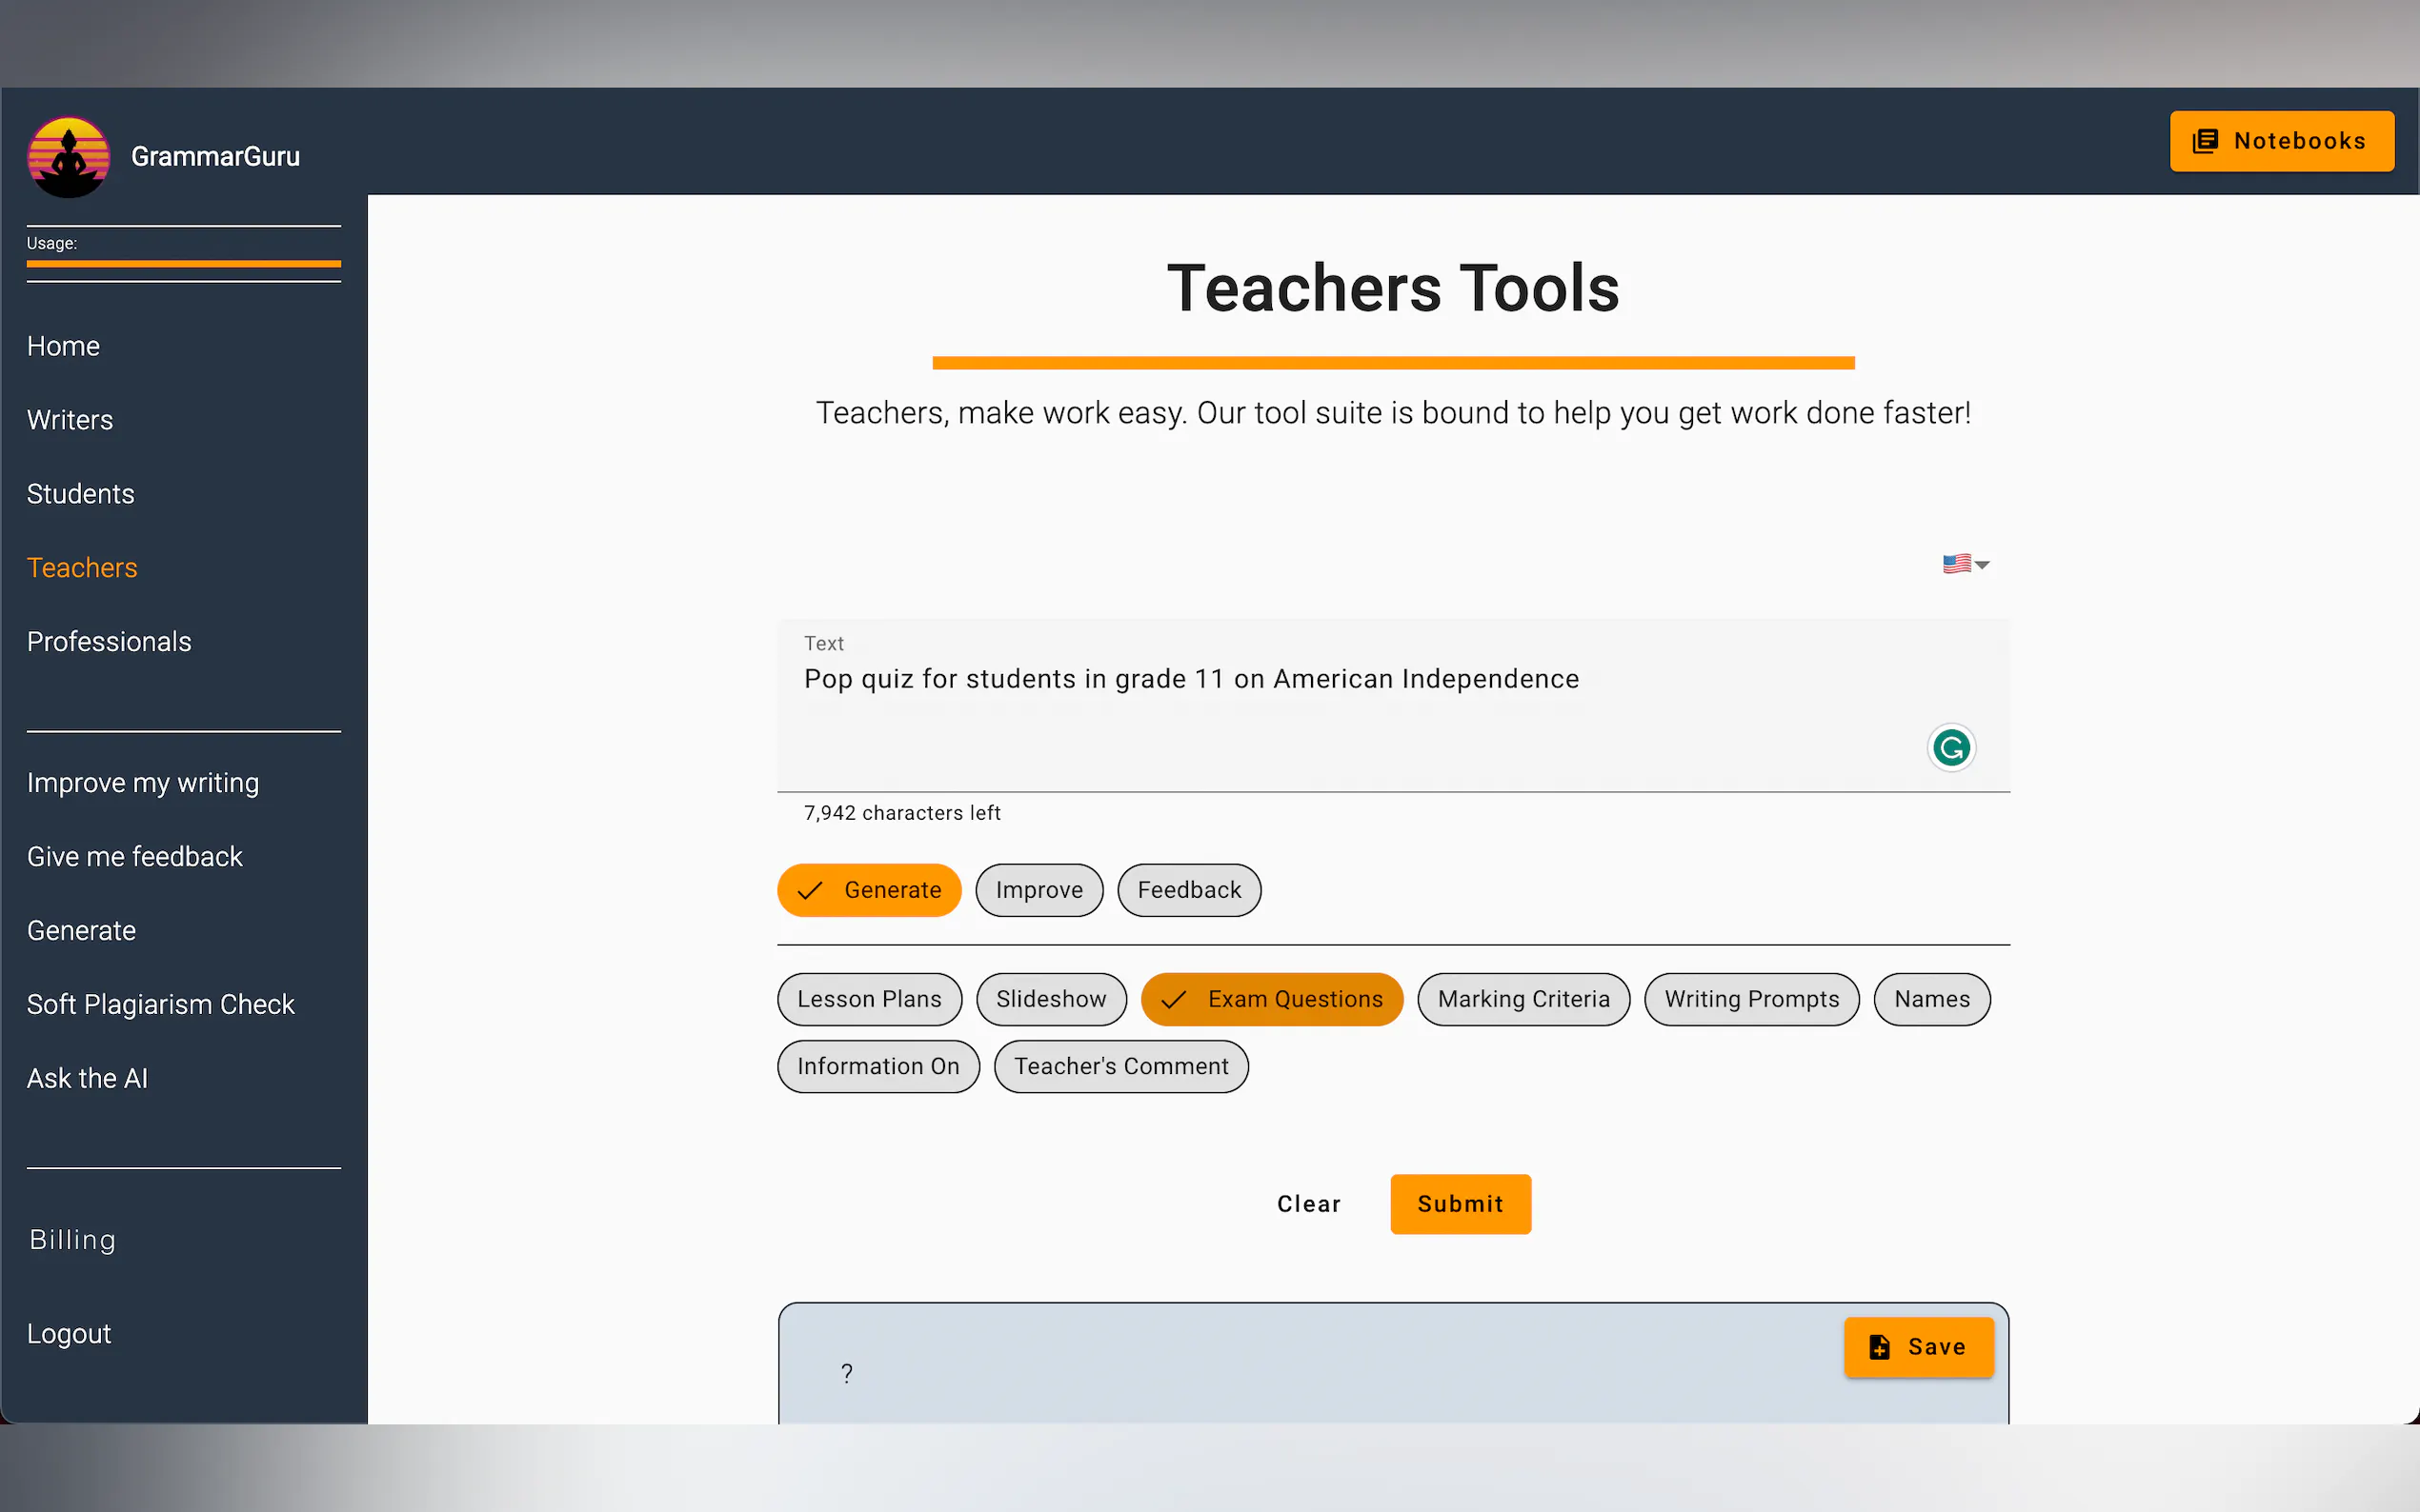Expand the language dropdown arrow
2420x1512 pixels.
pyautogui.click(x=1982, y=565)
